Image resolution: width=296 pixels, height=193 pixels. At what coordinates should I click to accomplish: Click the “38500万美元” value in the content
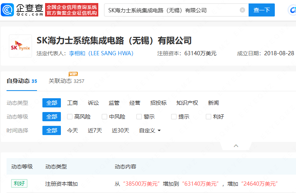click(141, 184)
